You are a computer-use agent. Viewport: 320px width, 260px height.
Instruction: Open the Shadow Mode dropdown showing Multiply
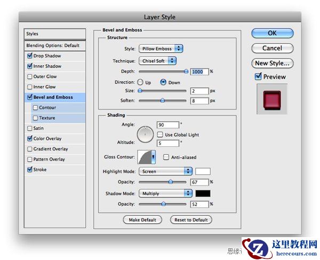pyautogui.click(x=165, y=193)
